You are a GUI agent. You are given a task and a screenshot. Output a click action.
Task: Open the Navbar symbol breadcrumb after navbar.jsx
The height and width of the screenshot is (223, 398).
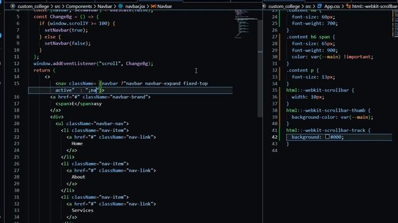164,6
